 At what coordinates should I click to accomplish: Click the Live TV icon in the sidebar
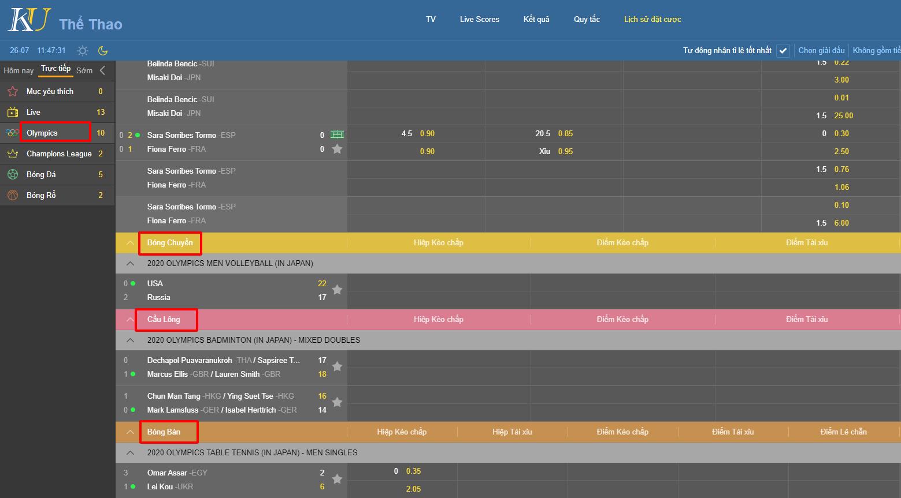13,112
